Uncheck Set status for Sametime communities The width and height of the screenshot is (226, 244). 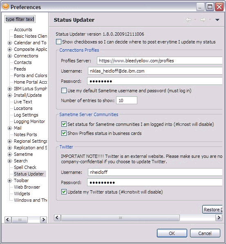pyautogui.click(x=64, y=124)
